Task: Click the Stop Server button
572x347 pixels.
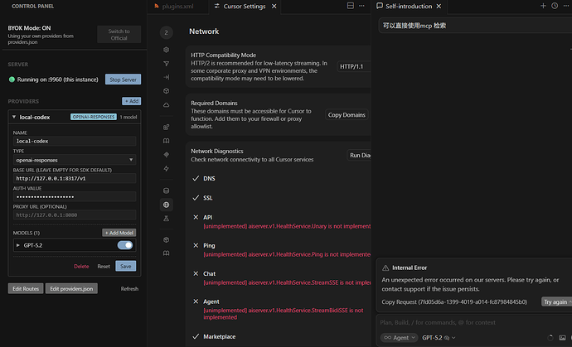Action: click(123, 80)
